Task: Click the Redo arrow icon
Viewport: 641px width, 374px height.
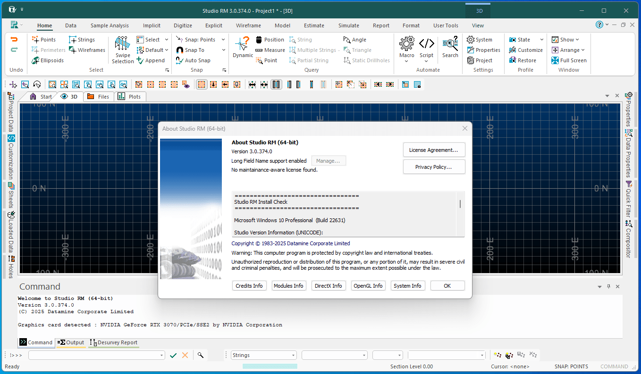Action: click(14, 50)
